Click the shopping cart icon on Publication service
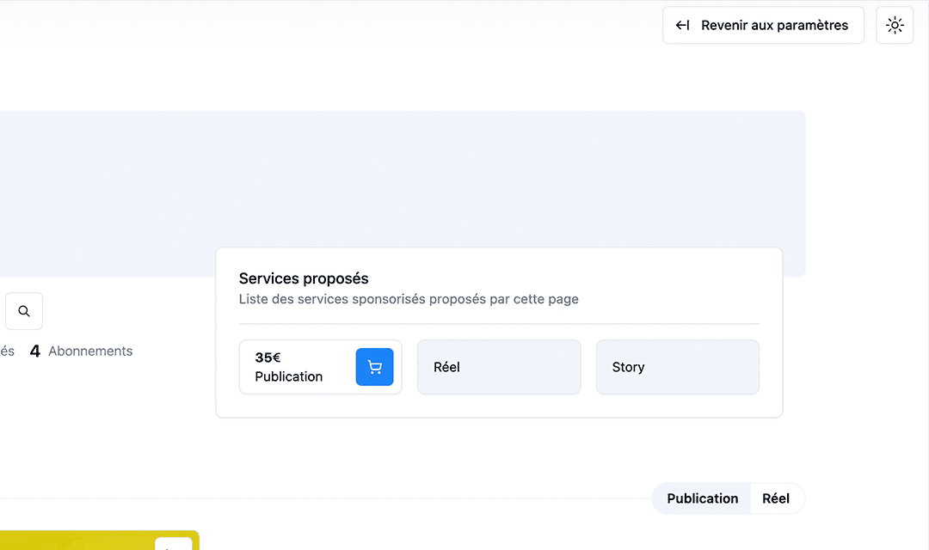Screen dimensions: 929x550 pos(374,366)
